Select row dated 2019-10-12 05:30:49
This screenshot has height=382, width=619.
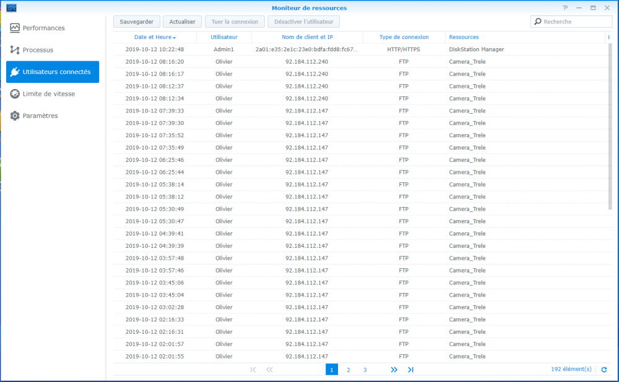(360, 209)
